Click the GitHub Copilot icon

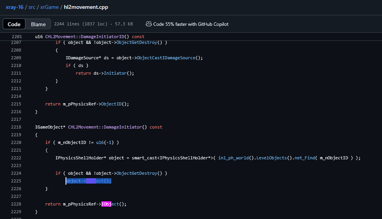pos(148,24)
